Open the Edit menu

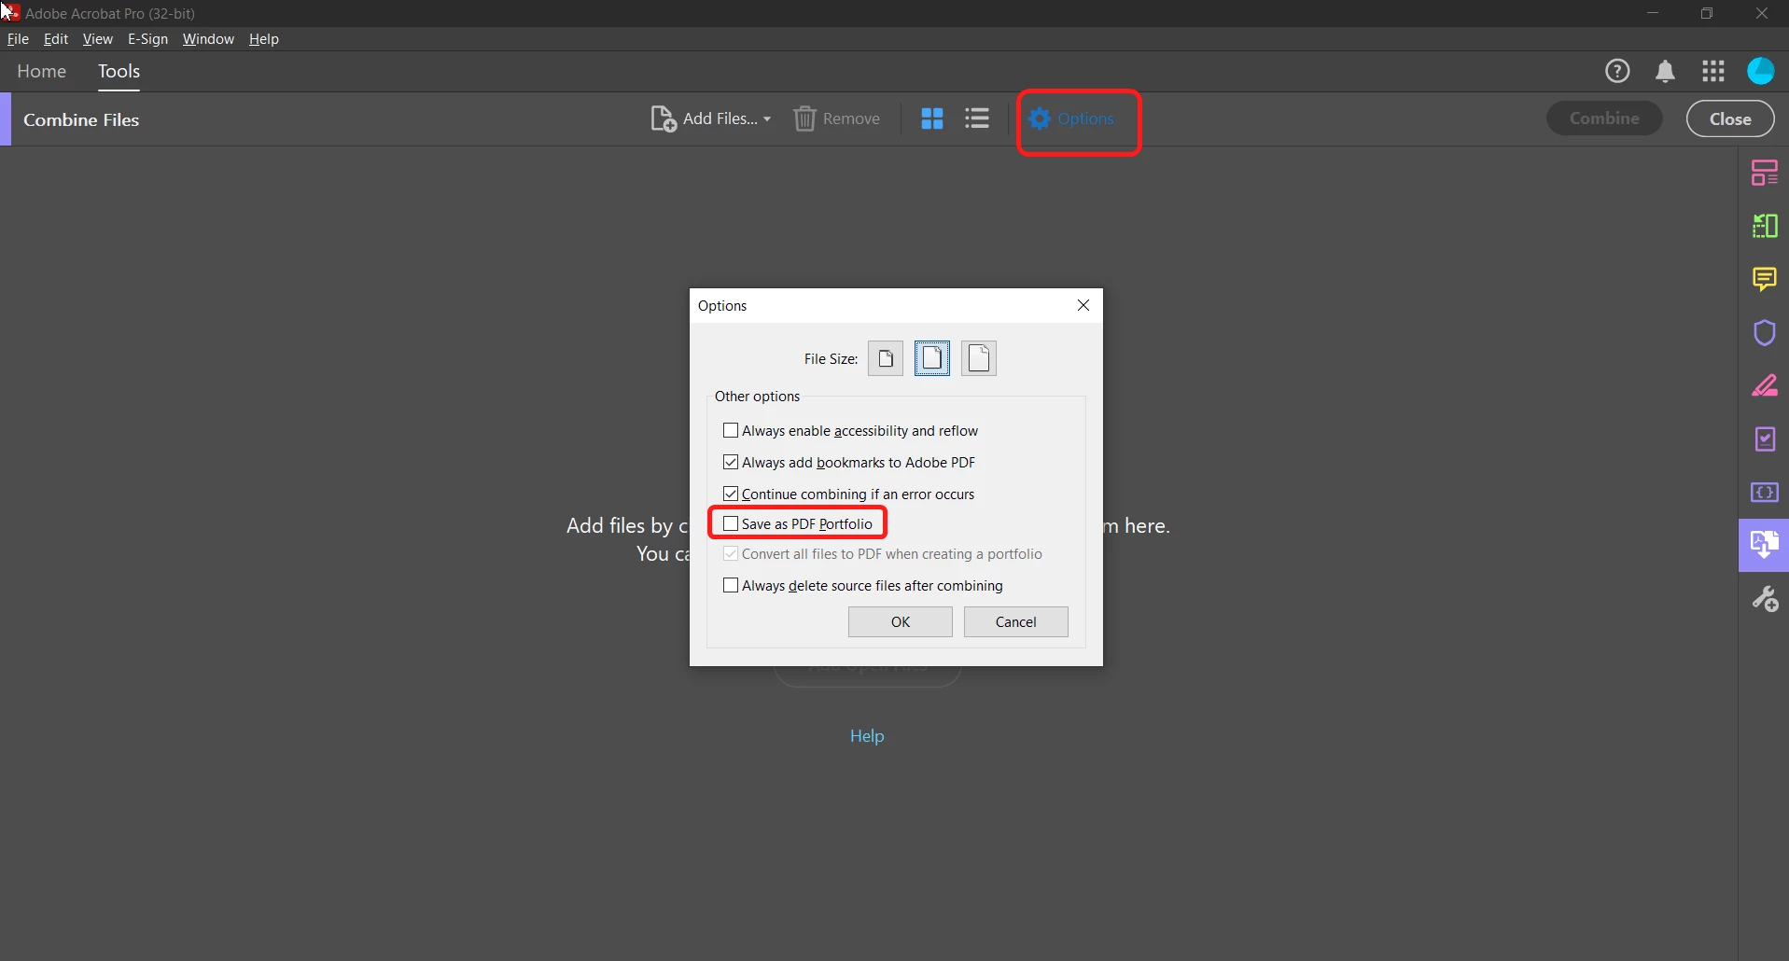tap(56, 38)
